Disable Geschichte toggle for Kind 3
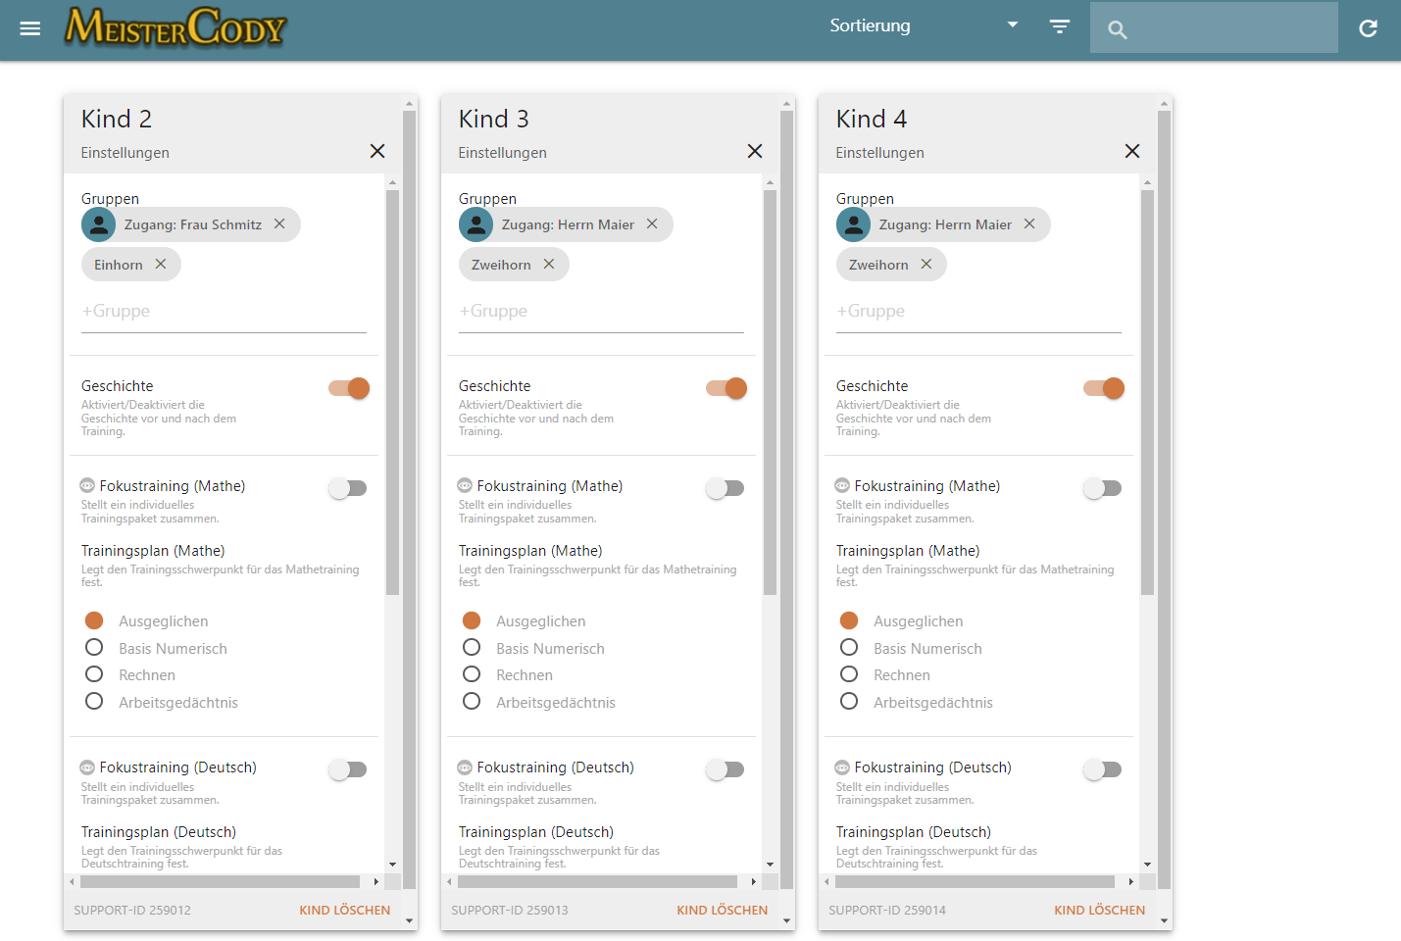The height and width of the screenshot is (941, 1401). click(726, 388)
